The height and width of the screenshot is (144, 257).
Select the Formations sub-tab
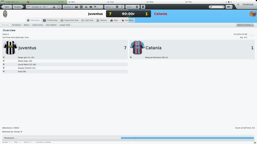tap(16, 25)
